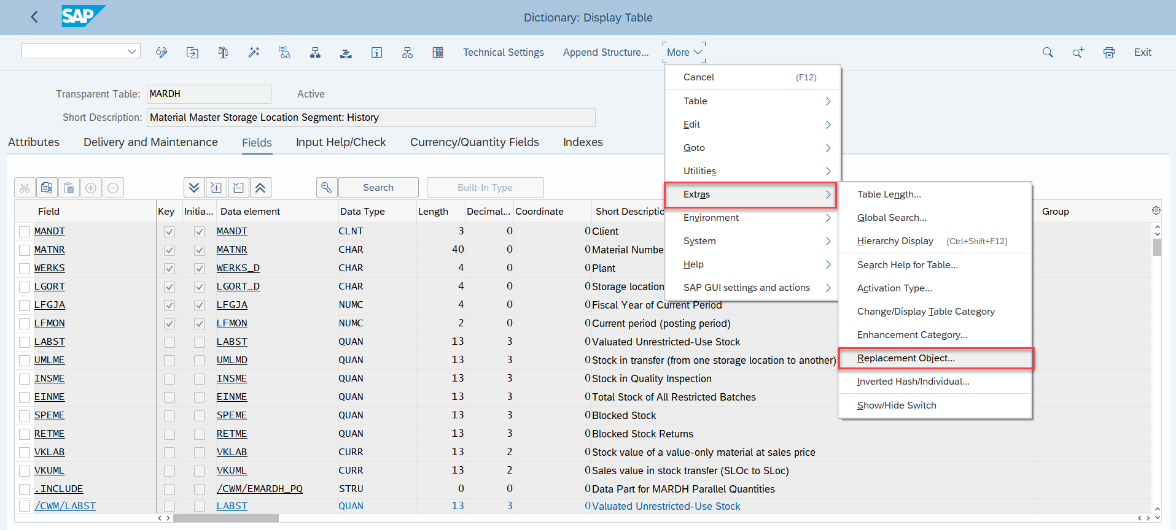
Task: Switch to the Indexes tab
Action: (583, 142)
